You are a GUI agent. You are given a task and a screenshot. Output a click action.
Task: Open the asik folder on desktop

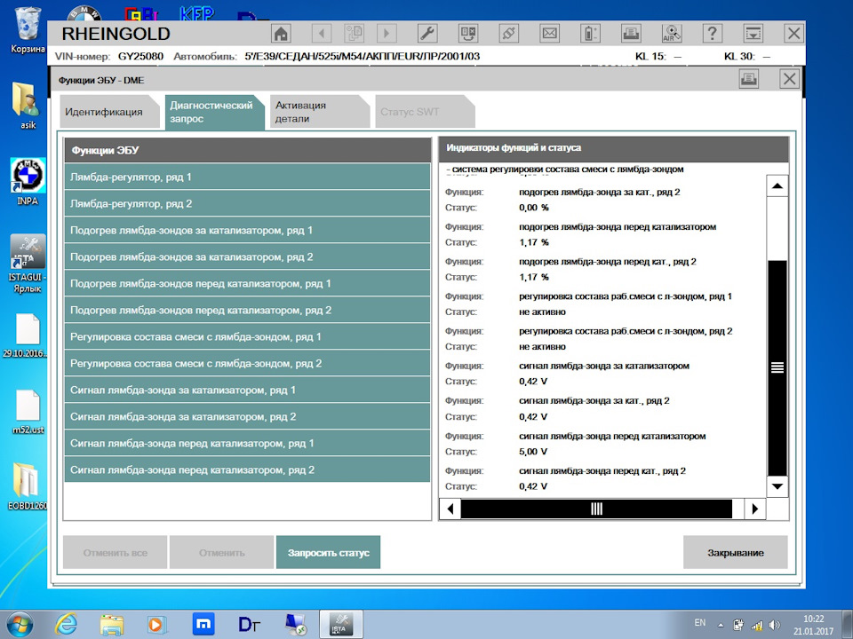(x=28, y=106)
